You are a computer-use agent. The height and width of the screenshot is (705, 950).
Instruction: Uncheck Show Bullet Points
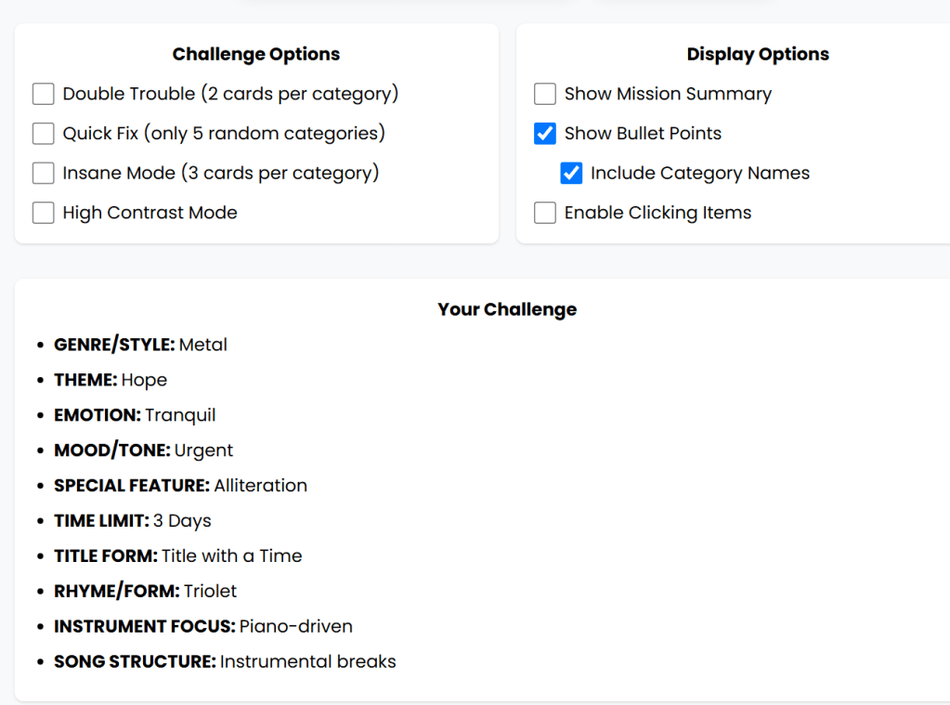tap(545, 134)
